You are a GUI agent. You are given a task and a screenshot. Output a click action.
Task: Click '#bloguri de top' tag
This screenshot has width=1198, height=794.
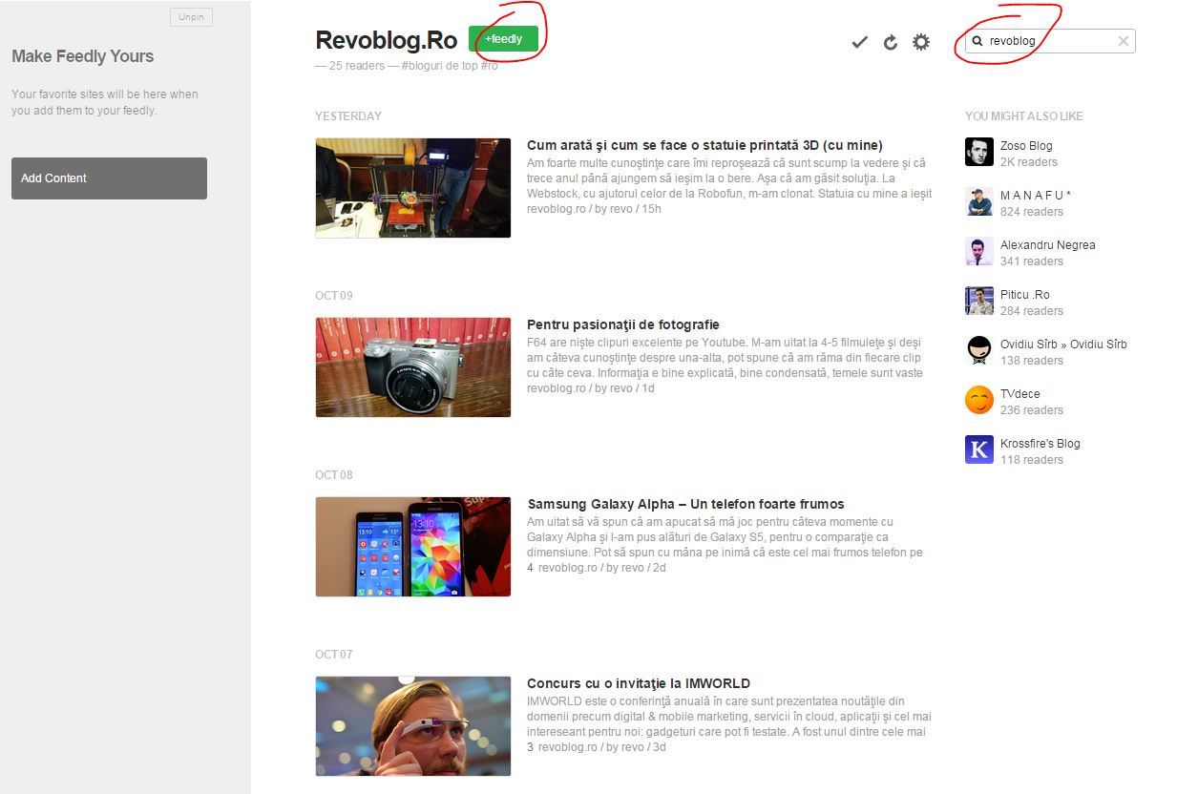coord(439,66)
